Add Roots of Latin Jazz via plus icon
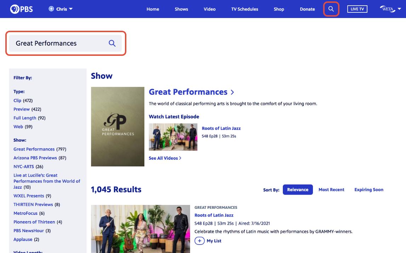The width and height of the screenshot is (406, 253). (x=199, y=241)
